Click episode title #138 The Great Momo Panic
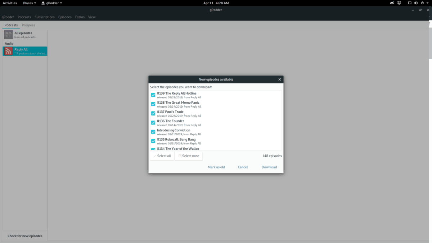The height and width of the screenshot is (243, 432). (x=178, y=103)
